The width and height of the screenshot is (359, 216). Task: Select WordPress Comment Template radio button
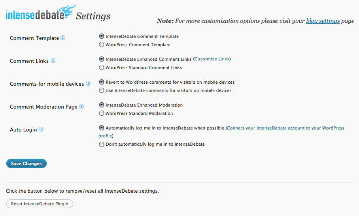pyautogui.click(x=102, y=45)
